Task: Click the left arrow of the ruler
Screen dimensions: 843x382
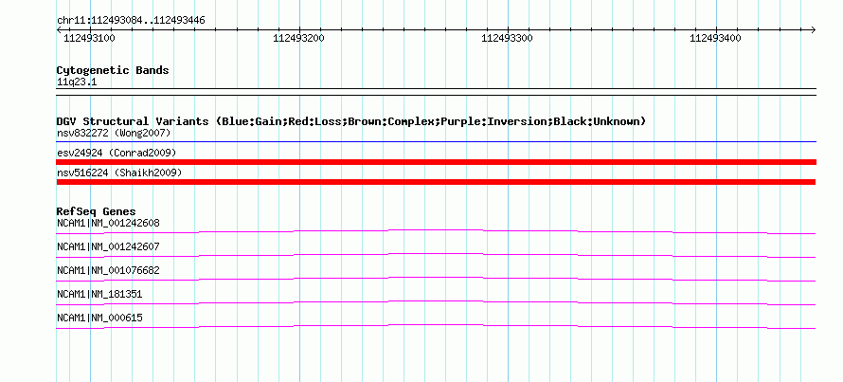Action: coord(59,29)
